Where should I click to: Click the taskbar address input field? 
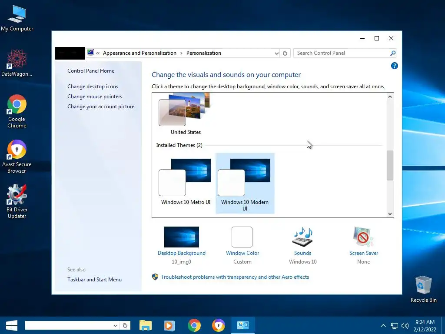(68, 325)
